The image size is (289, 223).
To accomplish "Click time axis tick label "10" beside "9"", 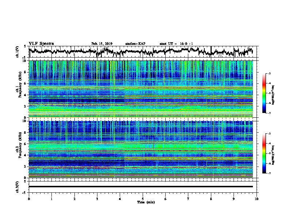I will coord(257,199).
